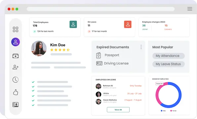Click the Driving License label
This screenshot has height=119, width=197.
tap(116, 63)
